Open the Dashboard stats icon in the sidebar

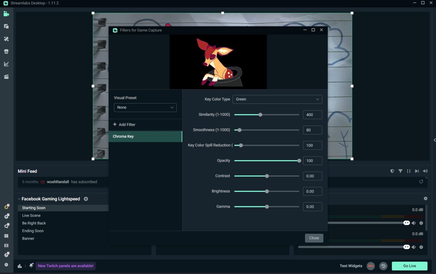(x=6, y=64)
